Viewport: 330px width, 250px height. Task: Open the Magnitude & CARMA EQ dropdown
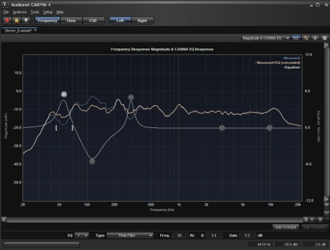point(266,38)
